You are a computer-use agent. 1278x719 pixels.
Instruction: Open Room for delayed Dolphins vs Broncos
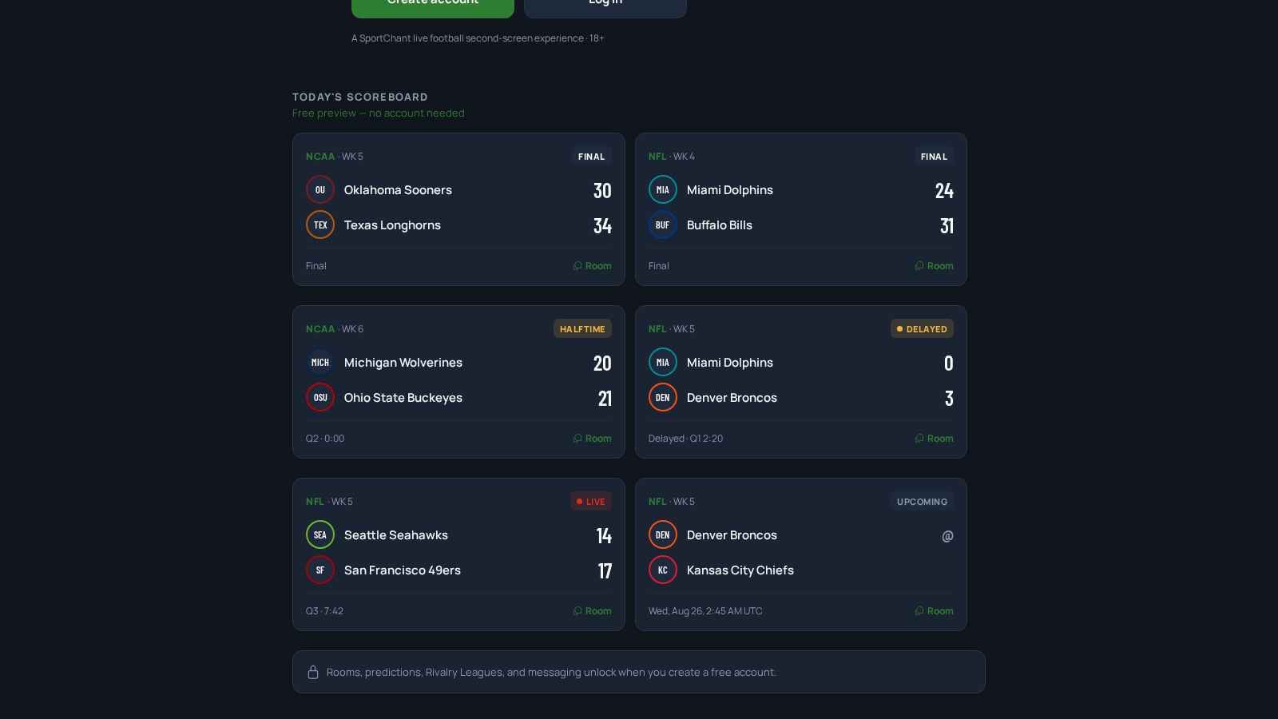[x=934, y=439]
